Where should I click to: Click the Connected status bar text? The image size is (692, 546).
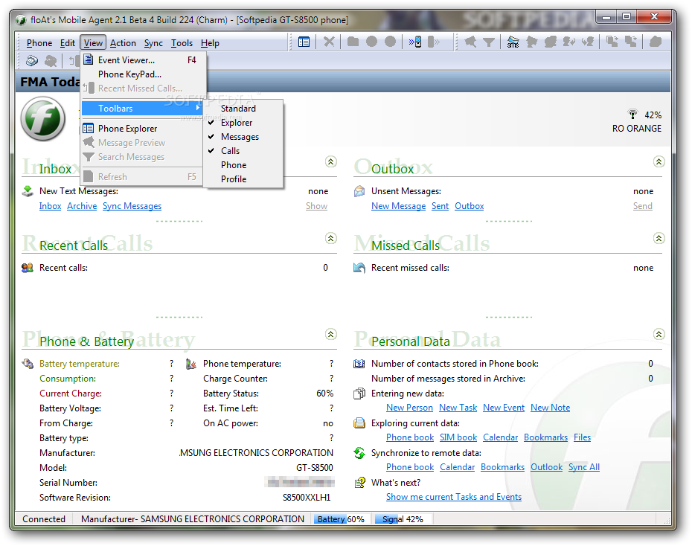(44, 519)
